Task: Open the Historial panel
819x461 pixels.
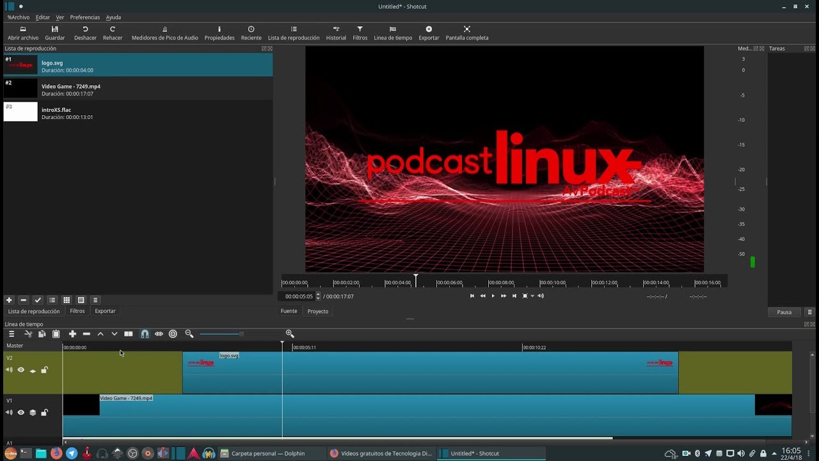Action: click(336, 33)
